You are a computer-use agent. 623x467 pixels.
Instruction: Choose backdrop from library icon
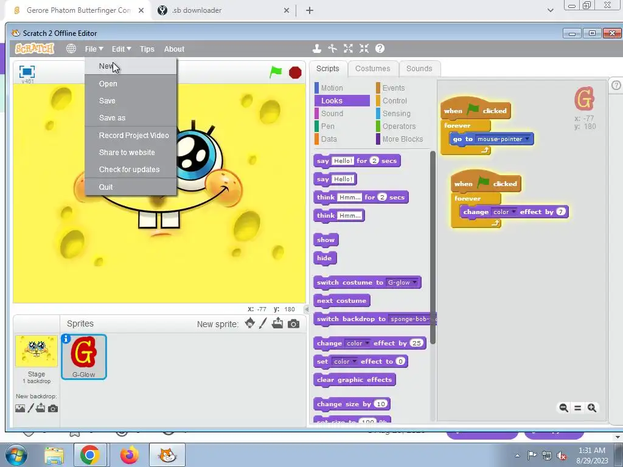tap(20, 408)
